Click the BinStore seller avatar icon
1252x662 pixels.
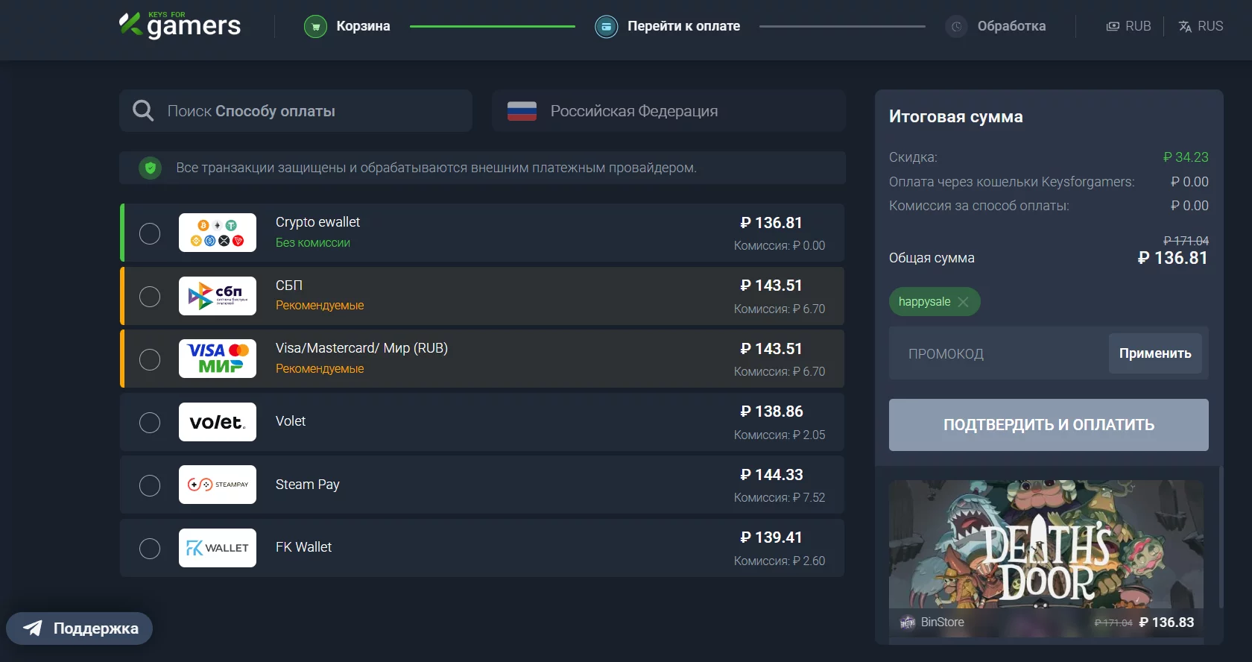pyautogui.click(x=907, y=622)
